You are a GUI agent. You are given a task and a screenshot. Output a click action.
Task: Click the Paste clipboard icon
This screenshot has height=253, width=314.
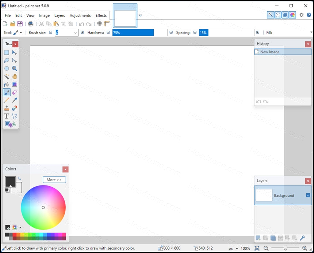pos(56,24)
